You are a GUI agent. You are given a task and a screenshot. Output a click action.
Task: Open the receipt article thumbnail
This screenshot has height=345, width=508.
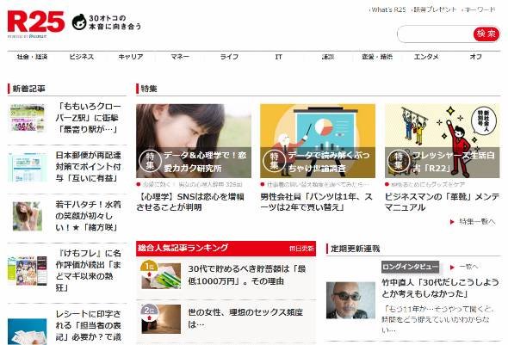28,332
